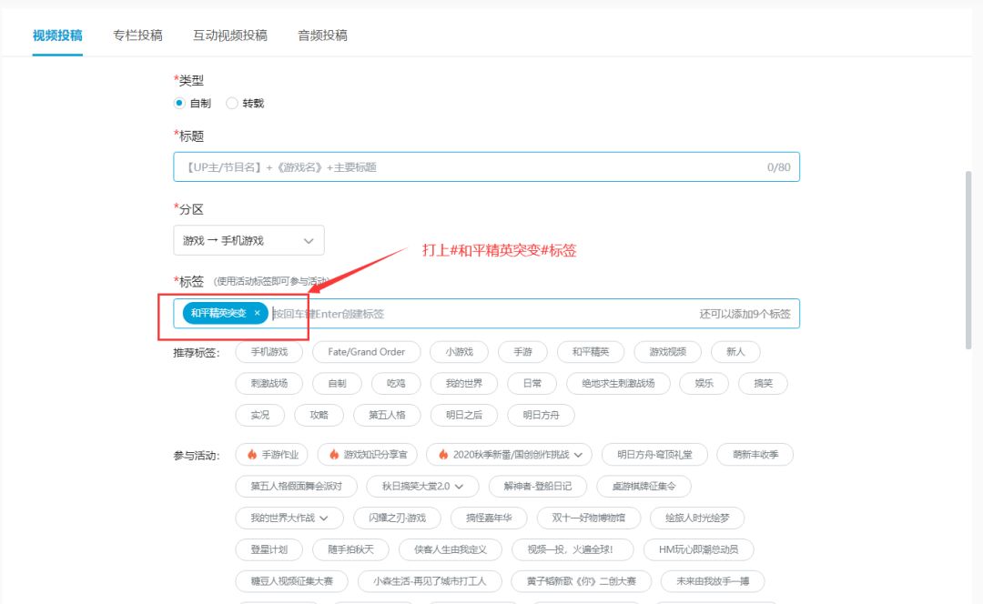Add the 明日之后 recommended tag
Viewport: 983px width, 604px height.
(464, 415)
